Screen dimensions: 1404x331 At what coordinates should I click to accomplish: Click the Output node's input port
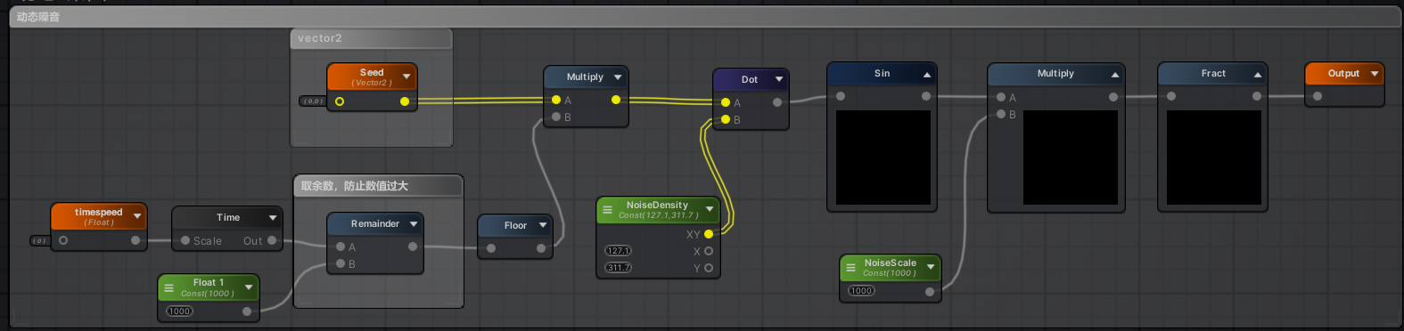click(x=1318, y=96)
